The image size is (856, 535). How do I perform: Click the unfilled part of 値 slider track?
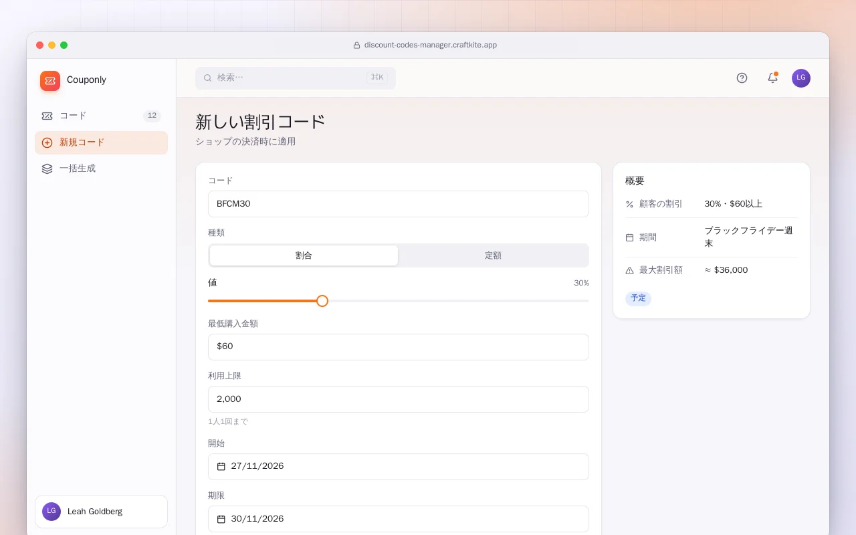(x=459, y=301)
